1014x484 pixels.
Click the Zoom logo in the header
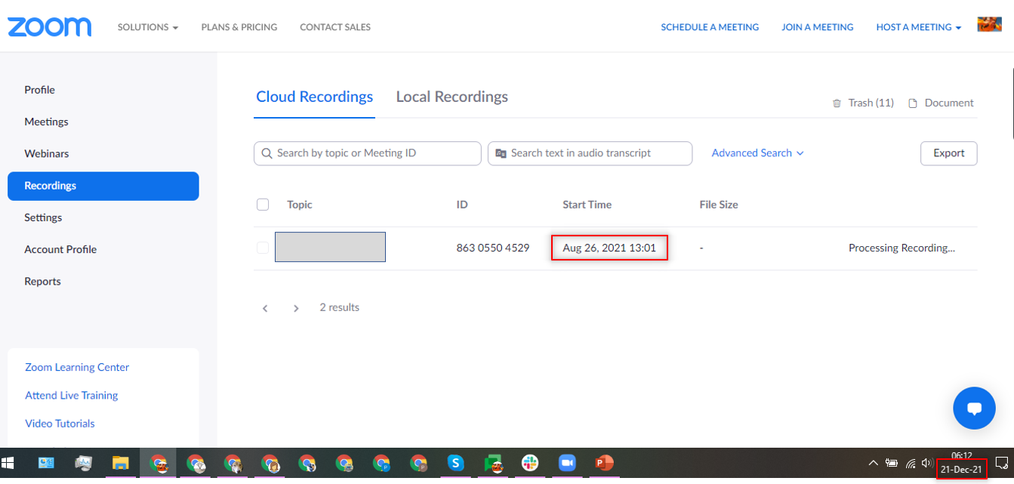click(x=50, y=27)
